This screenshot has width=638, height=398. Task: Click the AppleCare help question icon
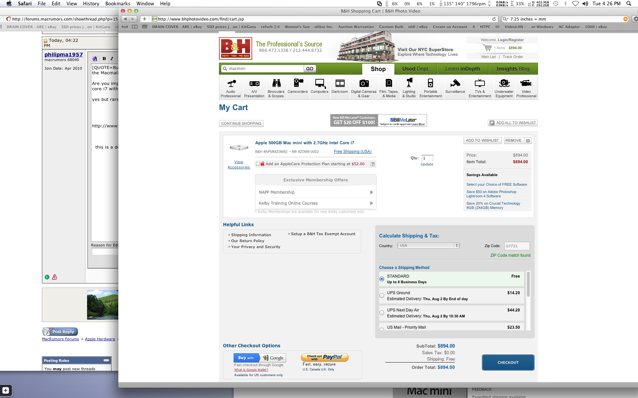click(373, 164)
